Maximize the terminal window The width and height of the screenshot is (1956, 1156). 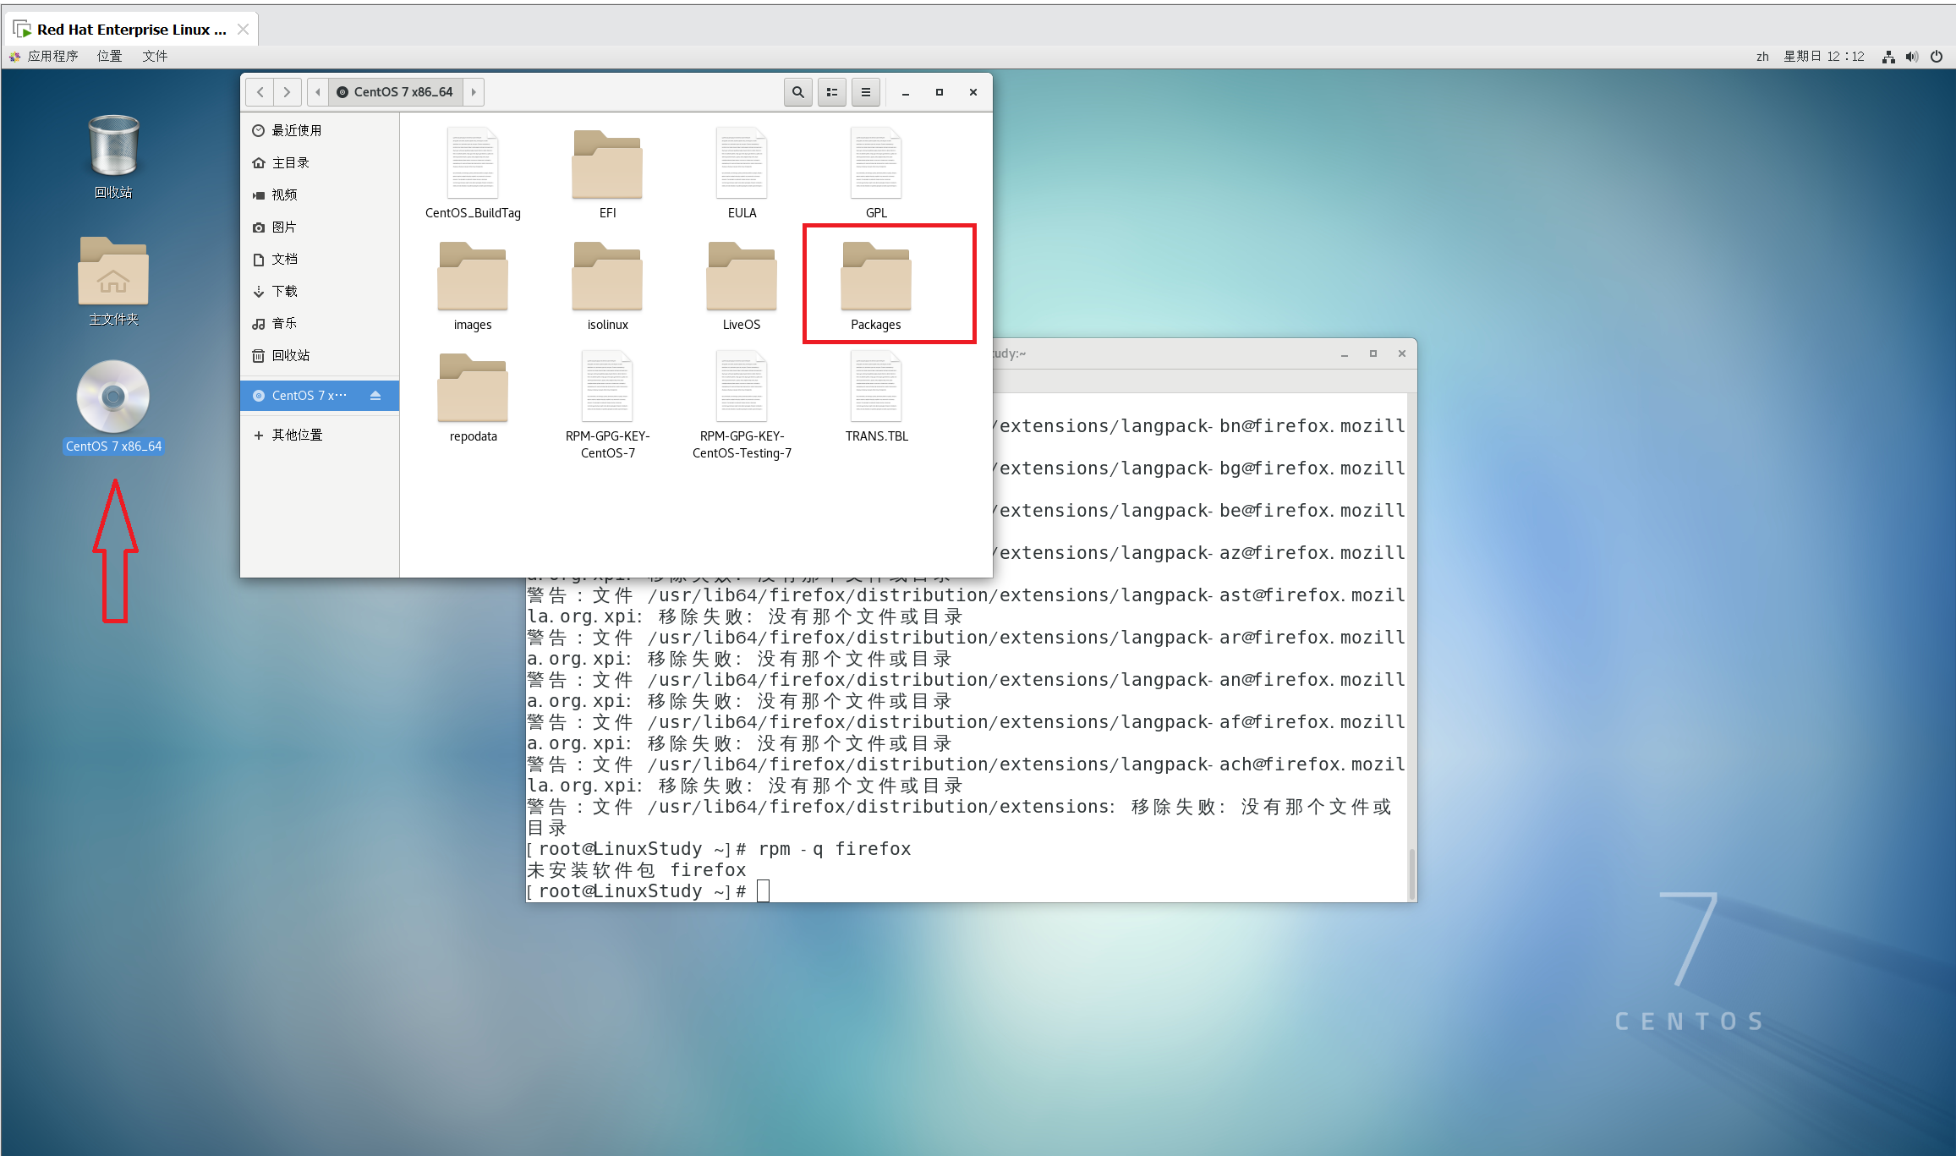1373,353
